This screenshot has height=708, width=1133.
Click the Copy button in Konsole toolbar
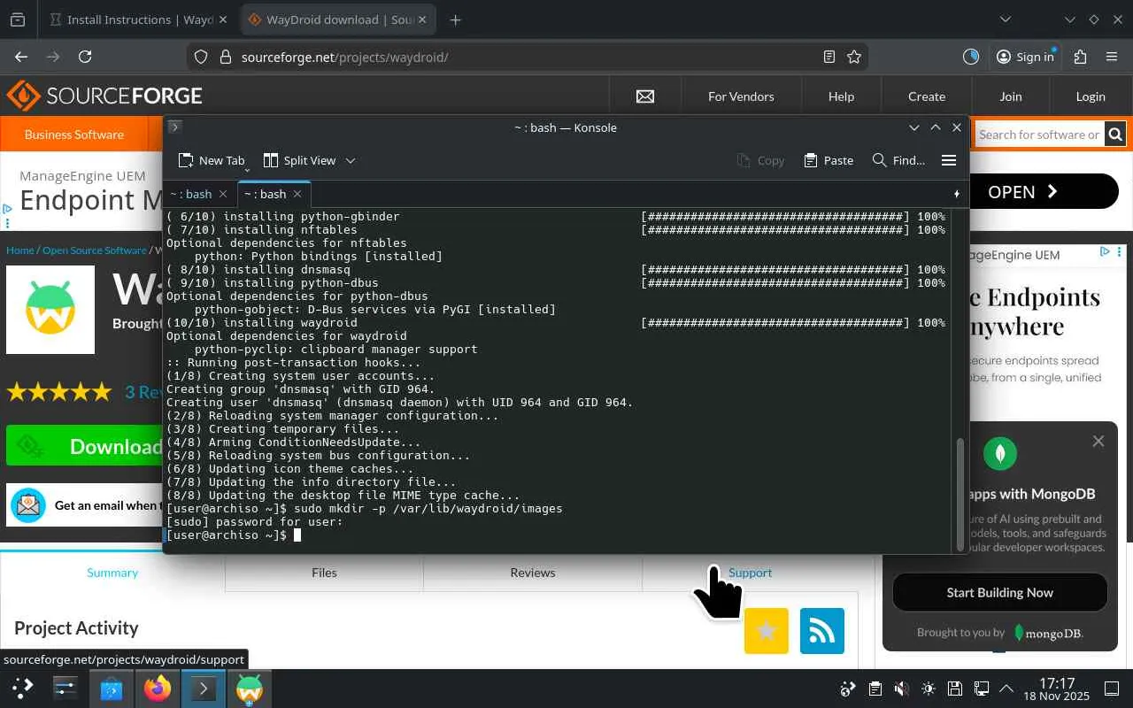760,160
